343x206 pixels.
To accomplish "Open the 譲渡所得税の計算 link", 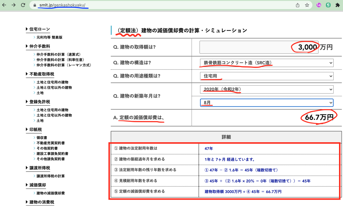I will coord(51,176).
